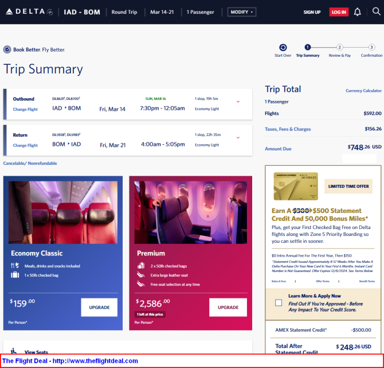Click the SkyMiles gold card image

[296, 186]
